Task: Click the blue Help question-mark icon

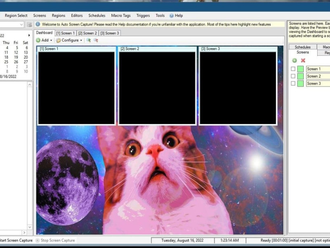Action: click(172, 16)
